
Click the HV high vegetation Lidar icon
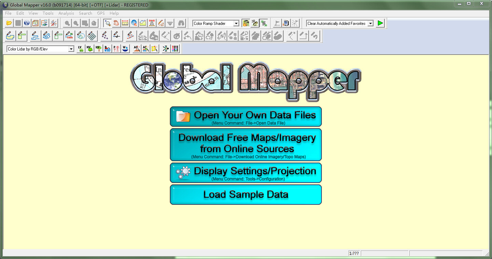click(98, 49)
